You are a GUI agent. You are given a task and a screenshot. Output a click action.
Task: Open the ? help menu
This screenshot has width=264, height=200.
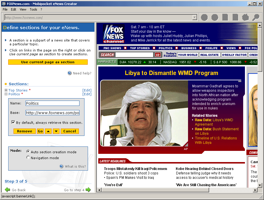(41, 9)
